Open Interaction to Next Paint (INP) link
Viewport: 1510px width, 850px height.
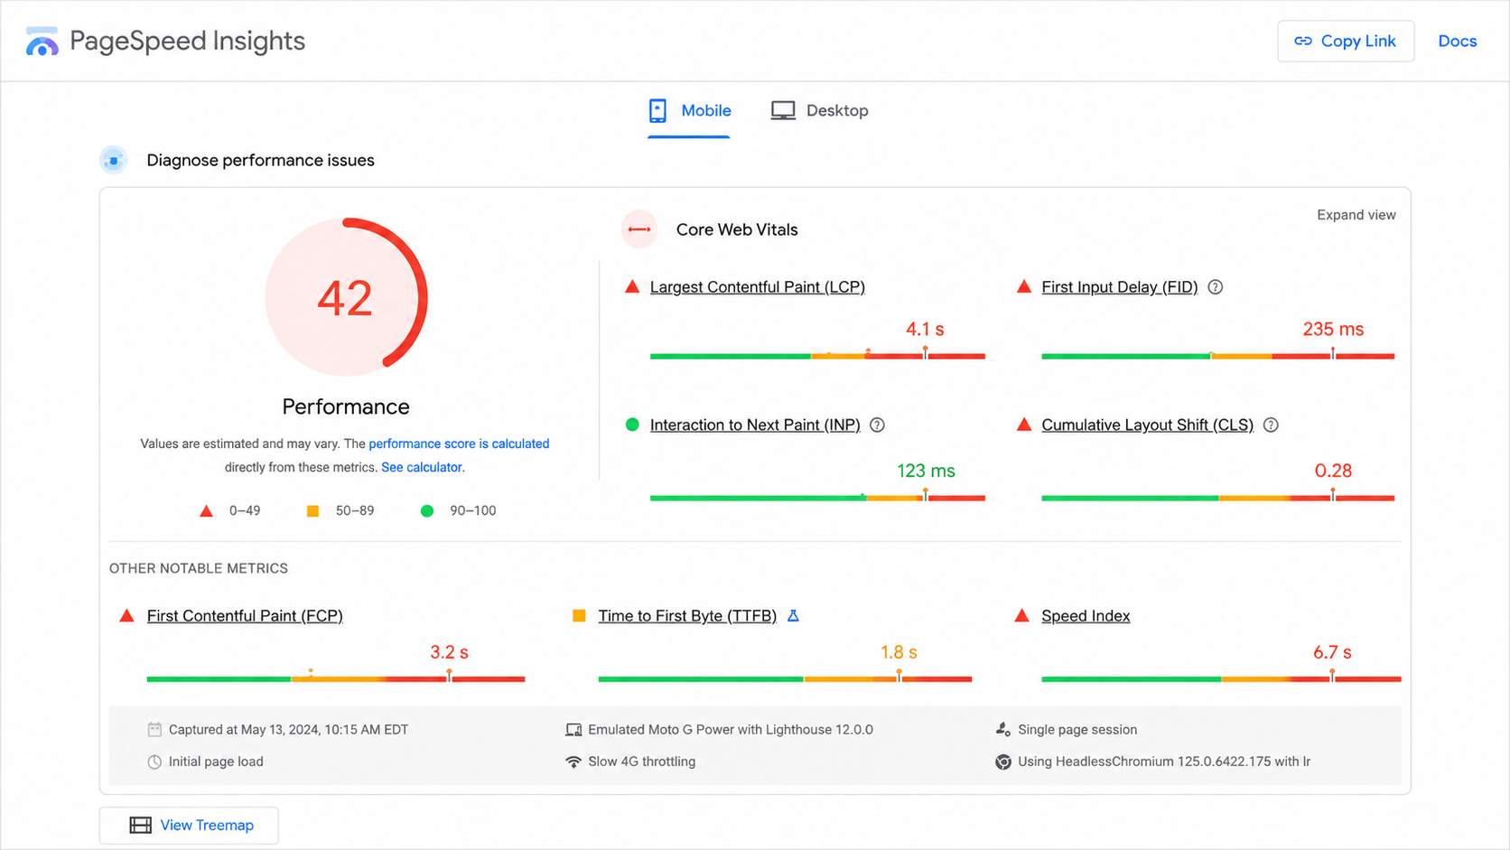point(755,425)
